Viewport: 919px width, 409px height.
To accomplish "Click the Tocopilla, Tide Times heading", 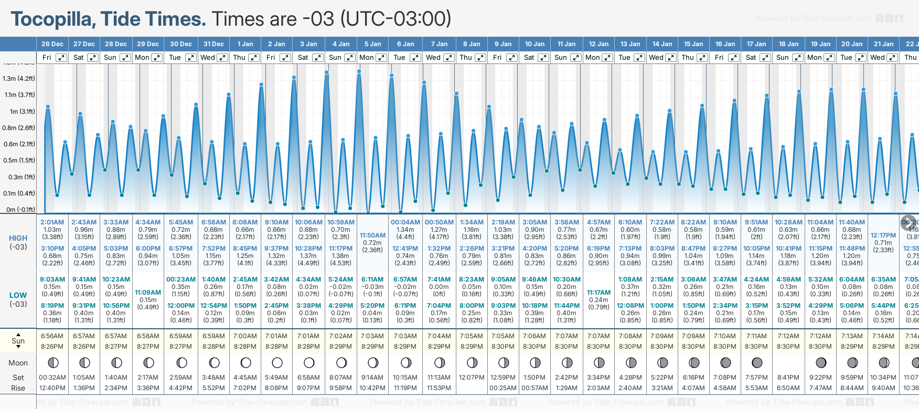I will 109,19.
